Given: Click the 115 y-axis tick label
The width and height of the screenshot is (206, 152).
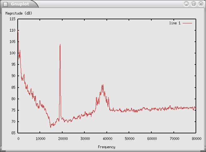Looking at the screenshot, I should click(12, 19).
